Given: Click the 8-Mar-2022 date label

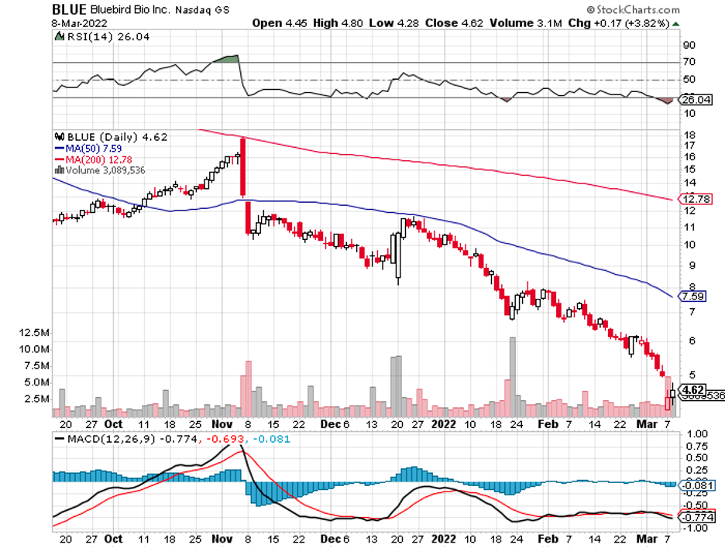Looking at the screenshot, I should click(77, 23).
